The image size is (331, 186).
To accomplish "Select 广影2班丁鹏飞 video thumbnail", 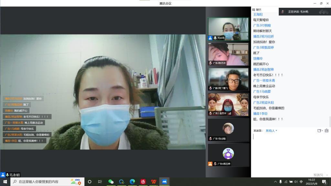I will (228, 79).
